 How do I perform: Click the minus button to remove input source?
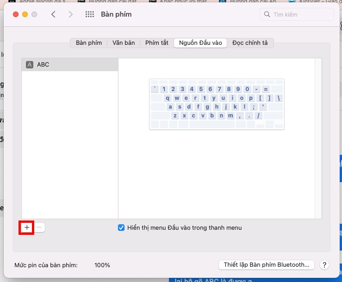[39, 227]
